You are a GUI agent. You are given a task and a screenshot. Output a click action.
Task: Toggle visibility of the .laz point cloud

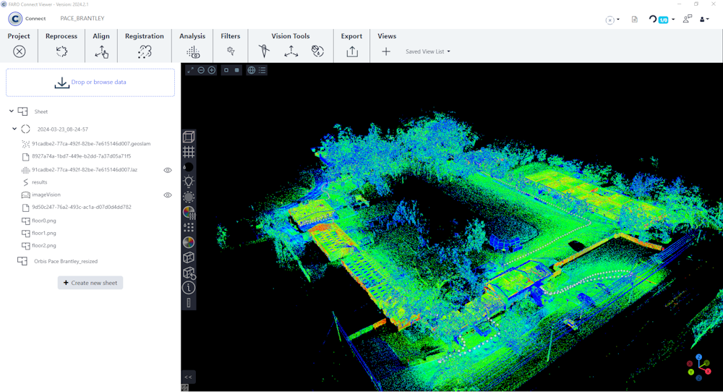click(168, 170)
